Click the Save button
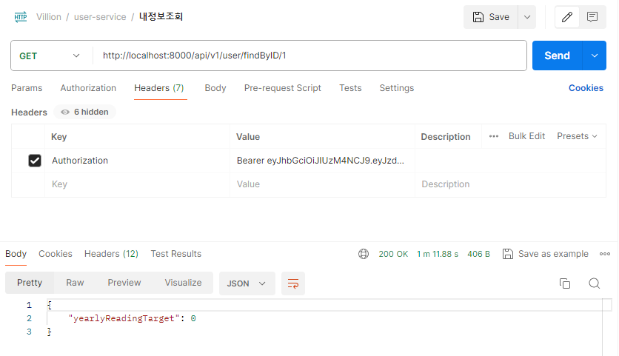 [x=491, y=17]
